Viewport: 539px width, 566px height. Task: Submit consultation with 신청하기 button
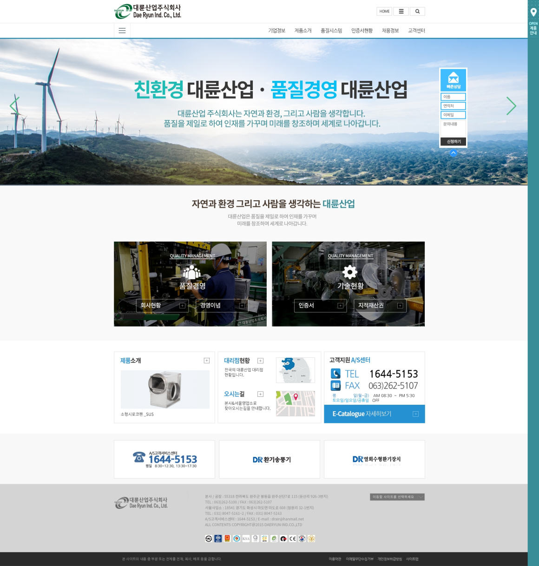pyautogui.click(x=454, y=142)
